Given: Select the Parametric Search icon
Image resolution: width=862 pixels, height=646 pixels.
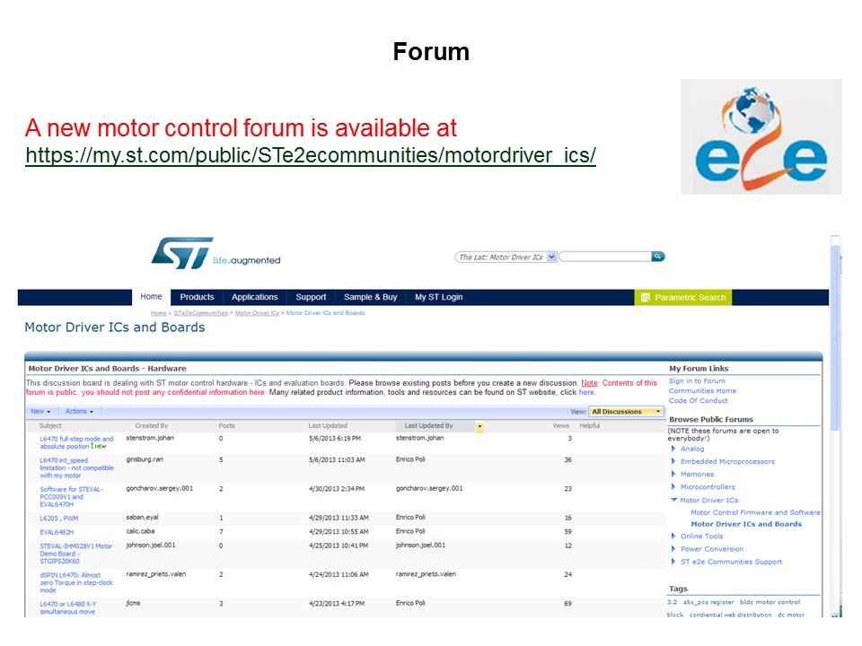Looking at the screenshot, I should [647, 296].
